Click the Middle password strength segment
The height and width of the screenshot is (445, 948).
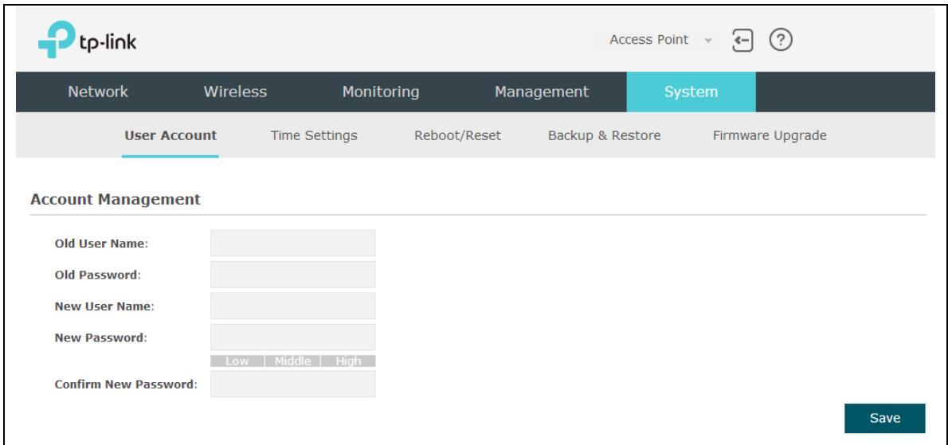tap(292, 361)
